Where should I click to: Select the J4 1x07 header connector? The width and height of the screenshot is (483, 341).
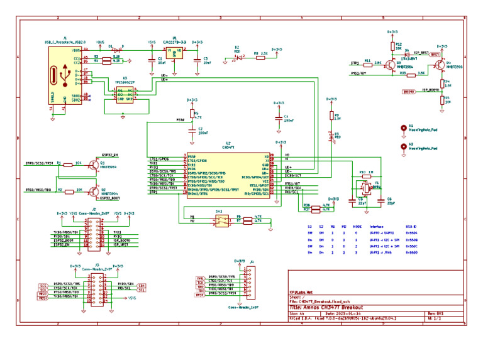click(x=251, y=283)
